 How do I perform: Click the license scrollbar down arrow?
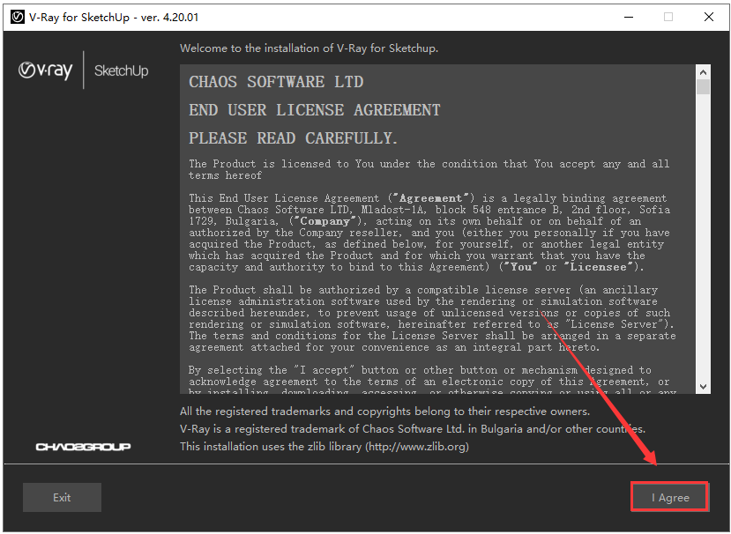click(x=703, y=387)
